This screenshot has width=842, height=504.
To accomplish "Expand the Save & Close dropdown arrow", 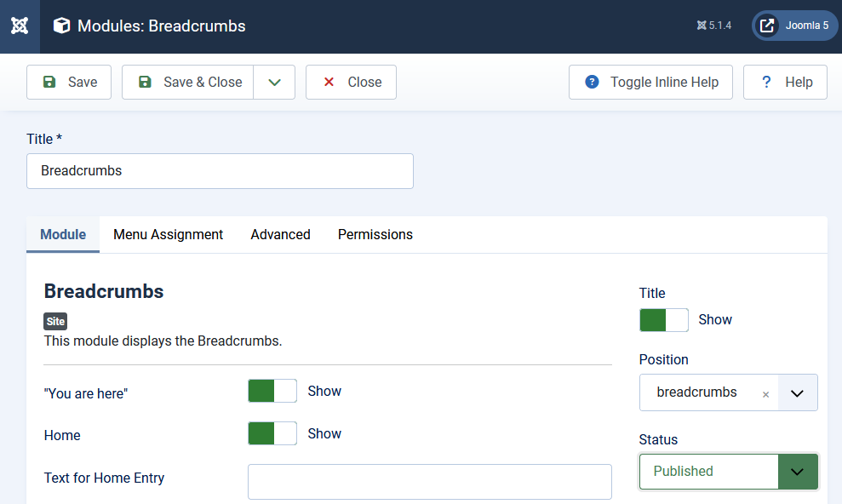I will point(274,83).
